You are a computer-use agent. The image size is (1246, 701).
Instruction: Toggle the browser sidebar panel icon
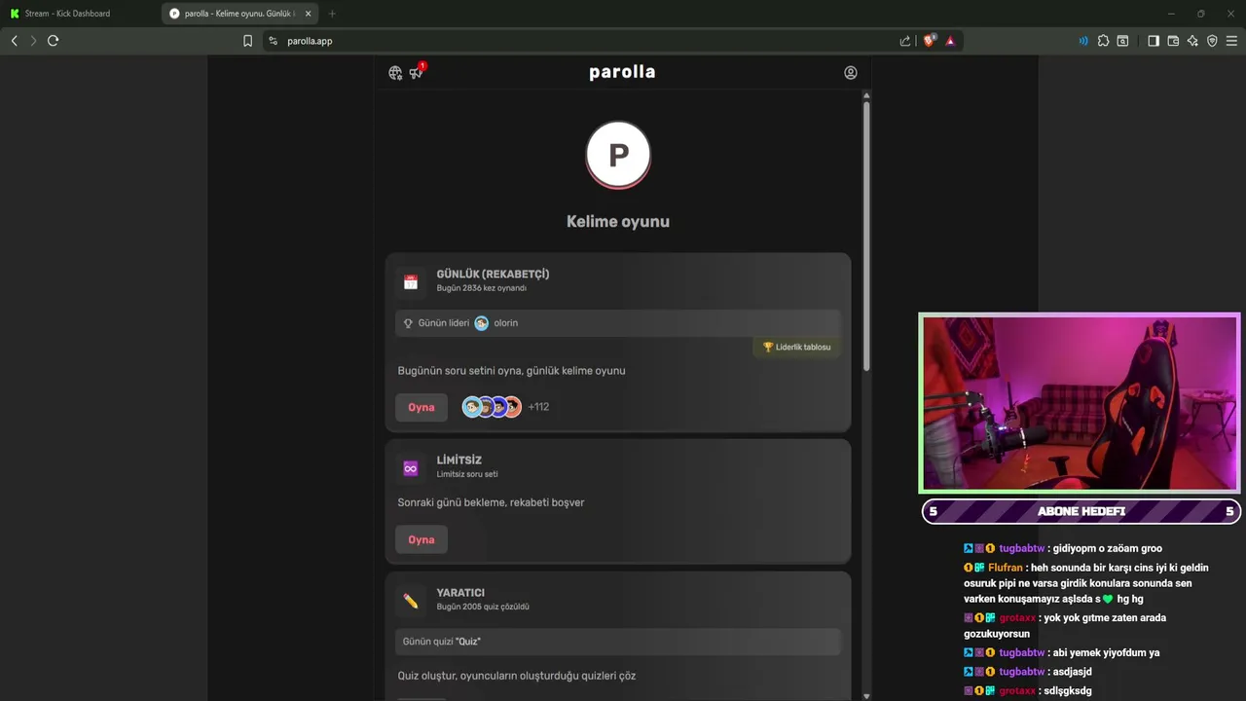click(1154, 41)
